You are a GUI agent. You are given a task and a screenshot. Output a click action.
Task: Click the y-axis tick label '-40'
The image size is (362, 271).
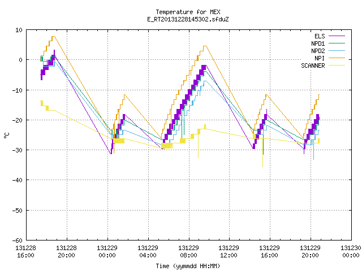coord(18,180)
